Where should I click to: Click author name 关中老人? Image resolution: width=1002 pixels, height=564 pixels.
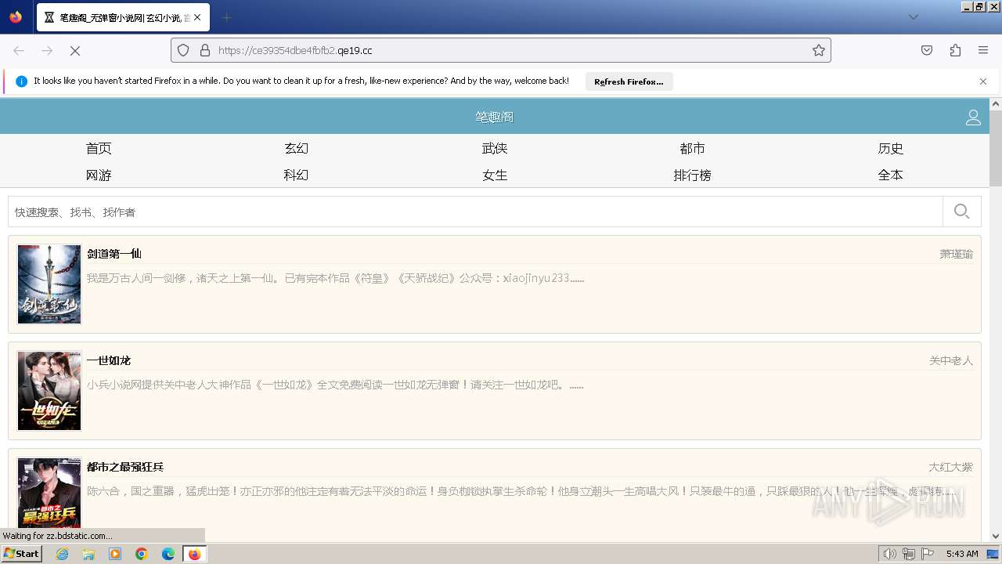point(951,360)
